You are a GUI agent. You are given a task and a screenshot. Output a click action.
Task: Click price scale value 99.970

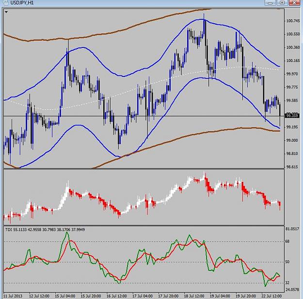tap(292, 74)
